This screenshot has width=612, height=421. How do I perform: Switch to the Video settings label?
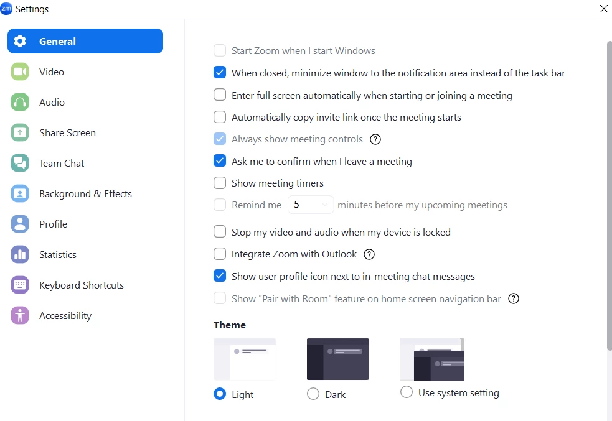point(52,72)
